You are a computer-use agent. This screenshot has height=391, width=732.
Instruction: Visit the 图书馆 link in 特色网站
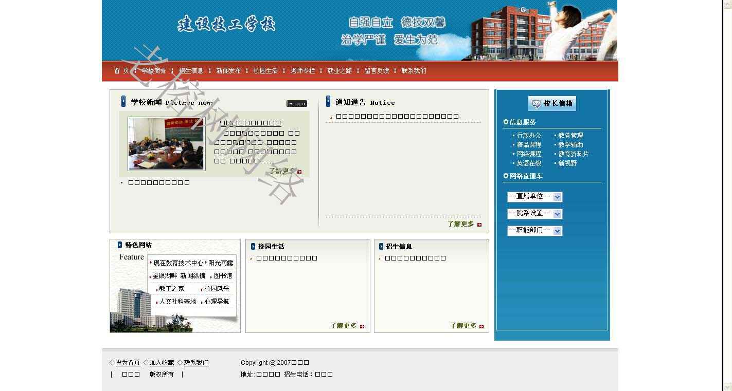click(x=223, y=276)
